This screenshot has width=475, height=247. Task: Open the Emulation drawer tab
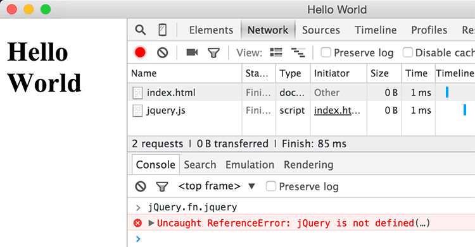(250, 164)
